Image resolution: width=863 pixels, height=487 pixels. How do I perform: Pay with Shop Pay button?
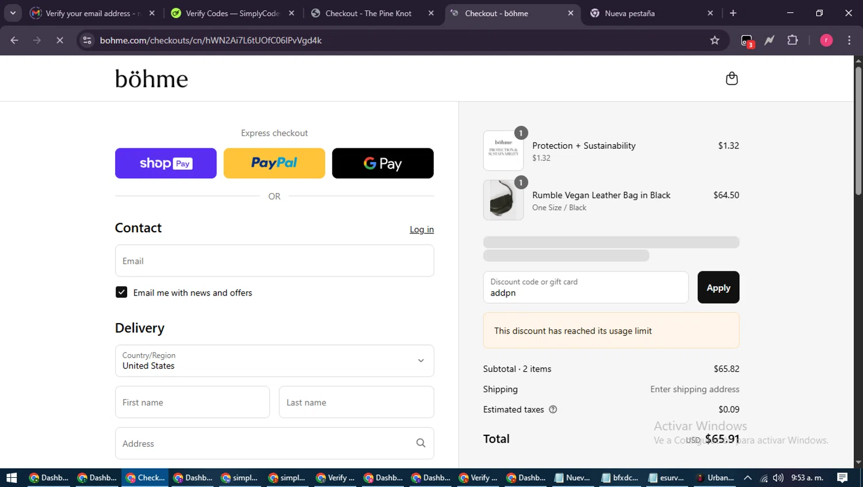click(x=166, y=163)
